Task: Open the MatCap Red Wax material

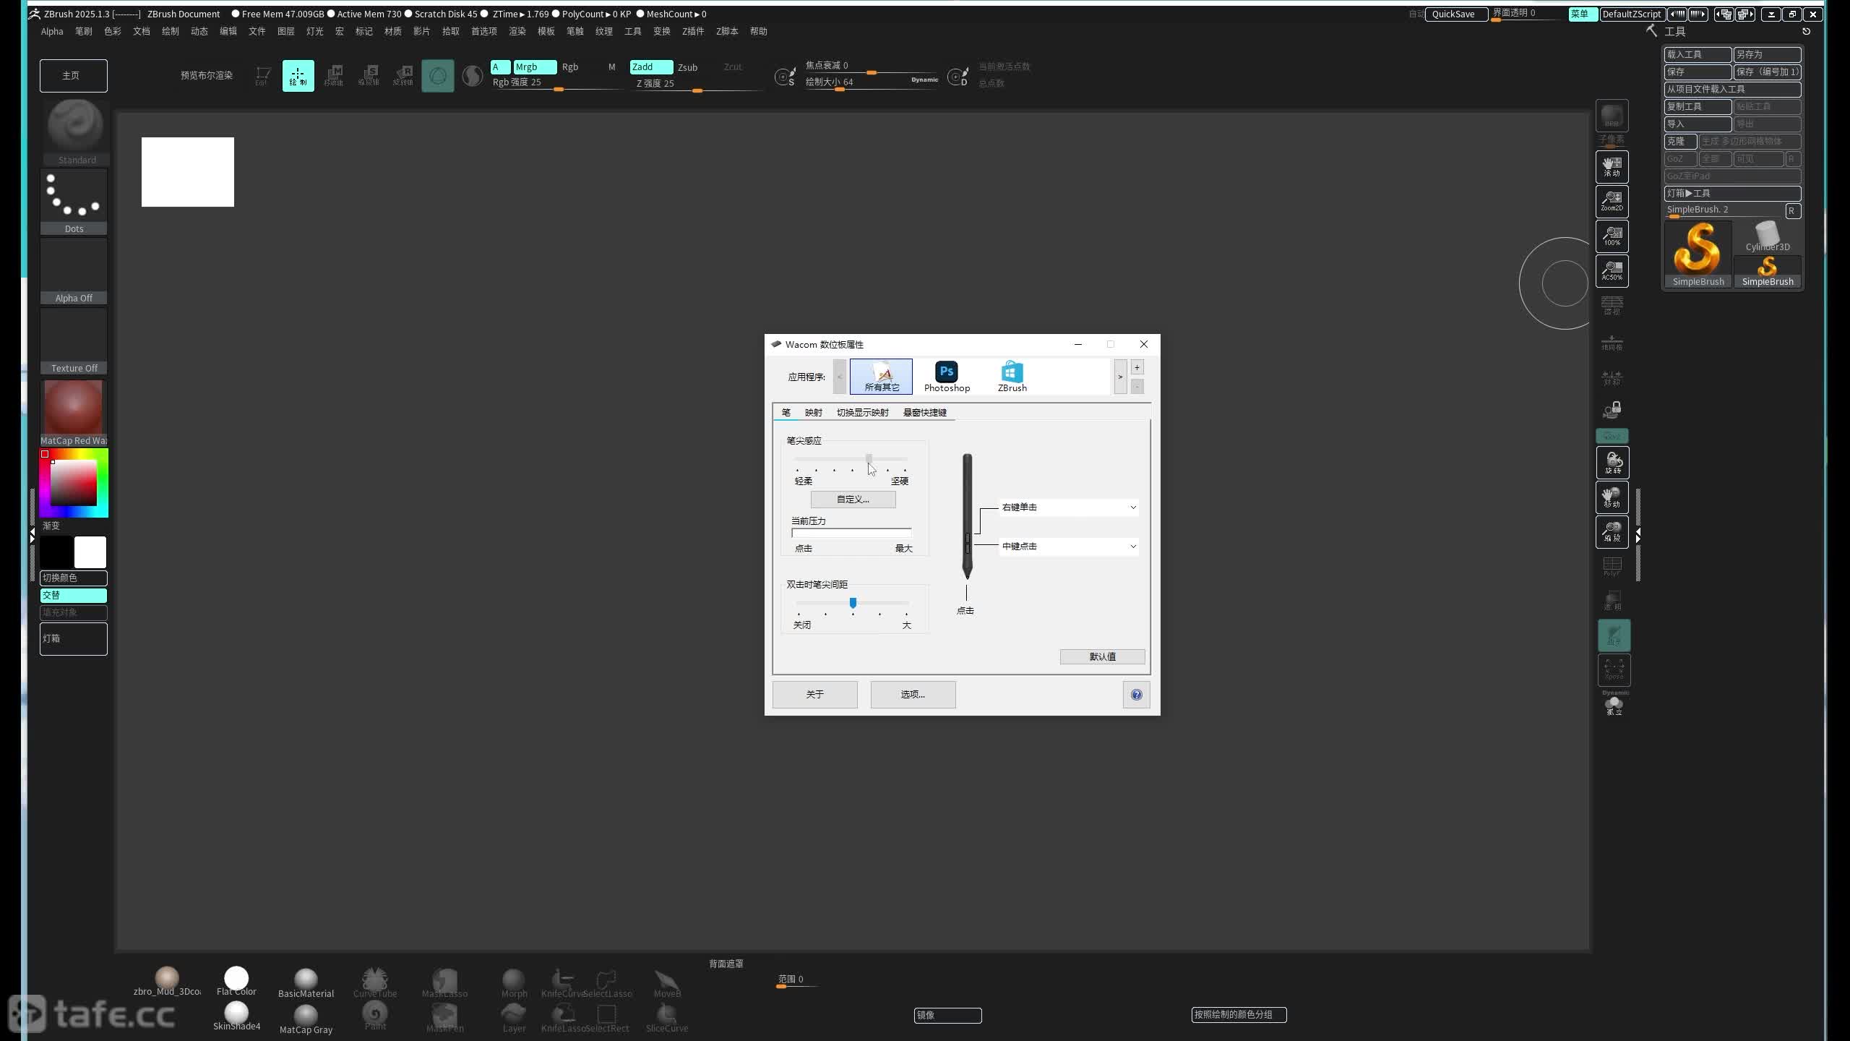Action: 74,413
